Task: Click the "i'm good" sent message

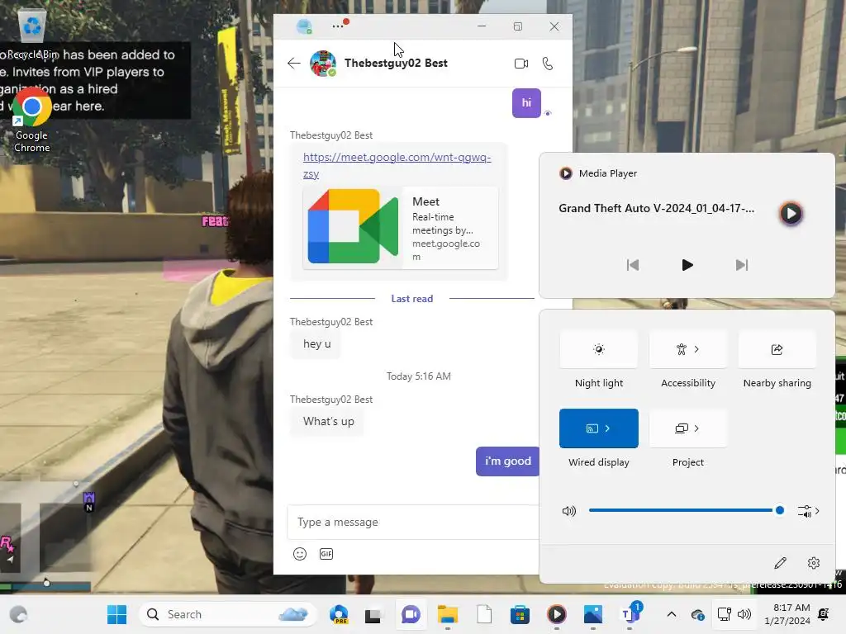Action: (x=508, y=461)
